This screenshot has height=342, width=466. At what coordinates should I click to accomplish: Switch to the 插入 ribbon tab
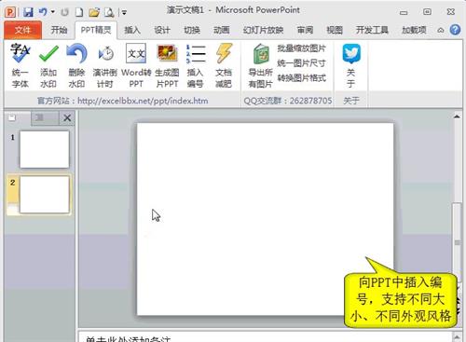[132, 30]
